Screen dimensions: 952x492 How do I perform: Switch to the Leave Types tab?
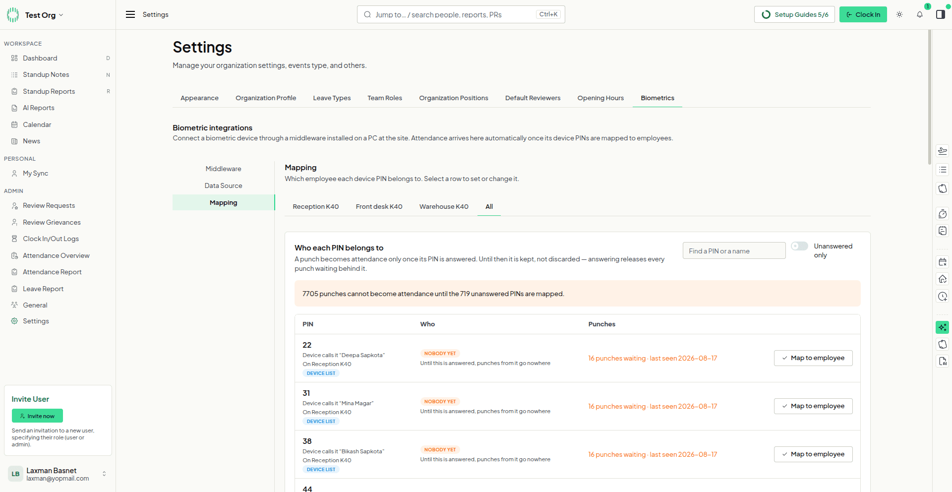(332, 98)
